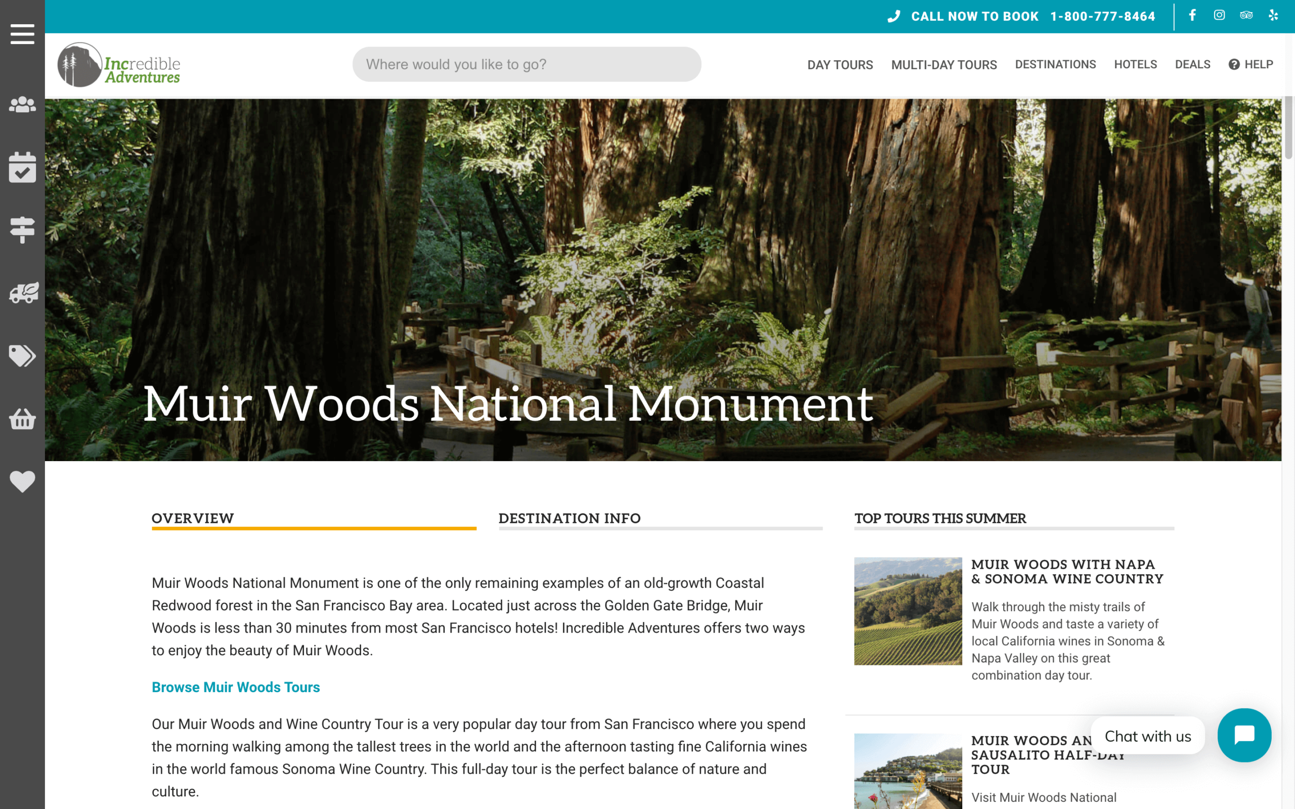The image size is (1295, 809).
Task: Open the Hotels menu item
Action: pyautogui.click(x=1136, y=64)
